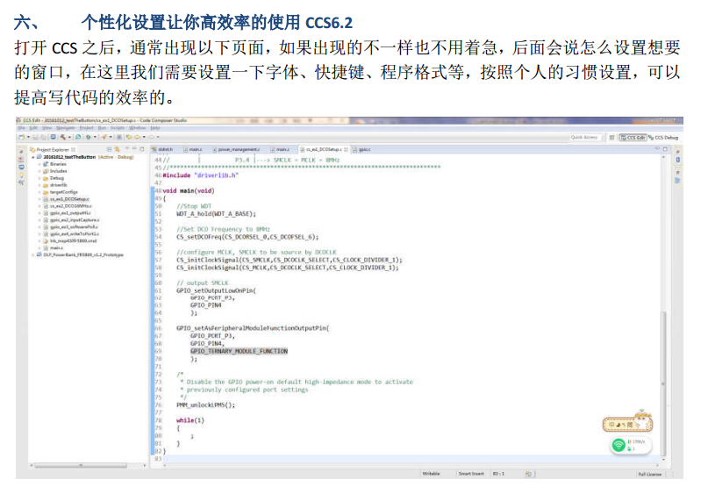Click Full License in the status bar

pyautogui.click(x=649, y=475)
